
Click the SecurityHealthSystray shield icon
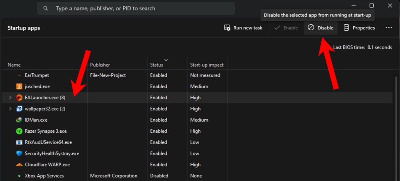19,153
